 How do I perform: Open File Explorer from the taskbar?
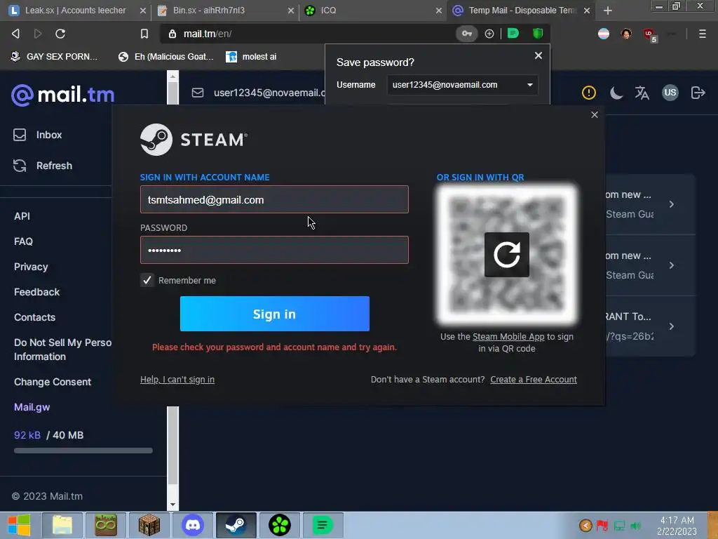(x=62, y=525)
